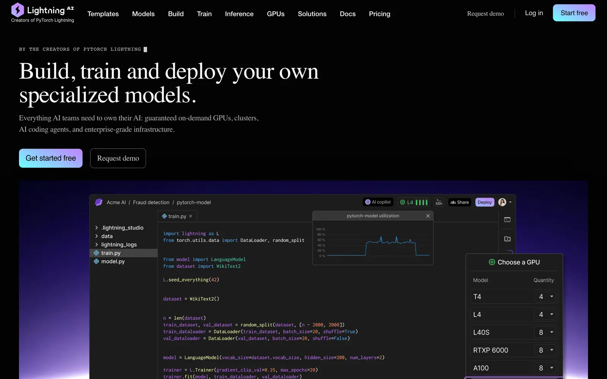Open the Models menu
Image resolution: width=607 pixels, height=379 pixels.
click(143, 14)
